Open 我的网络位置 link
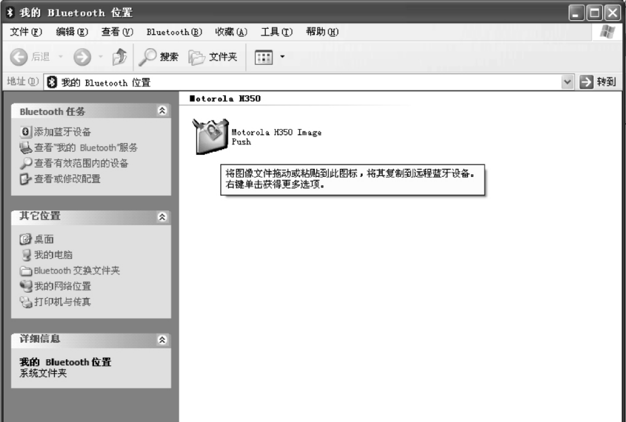The height and width of the screenshot is (422, 626). pyautogui.click(x=63, y=287)
